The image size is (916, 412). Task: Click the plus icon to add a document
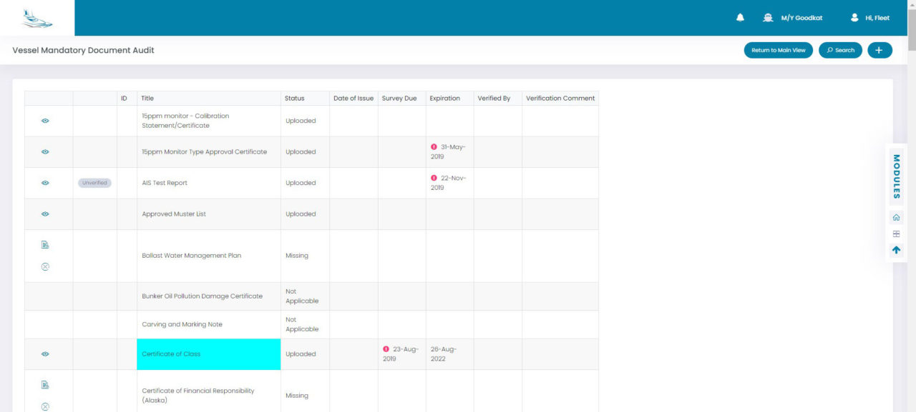pos(880,50)
